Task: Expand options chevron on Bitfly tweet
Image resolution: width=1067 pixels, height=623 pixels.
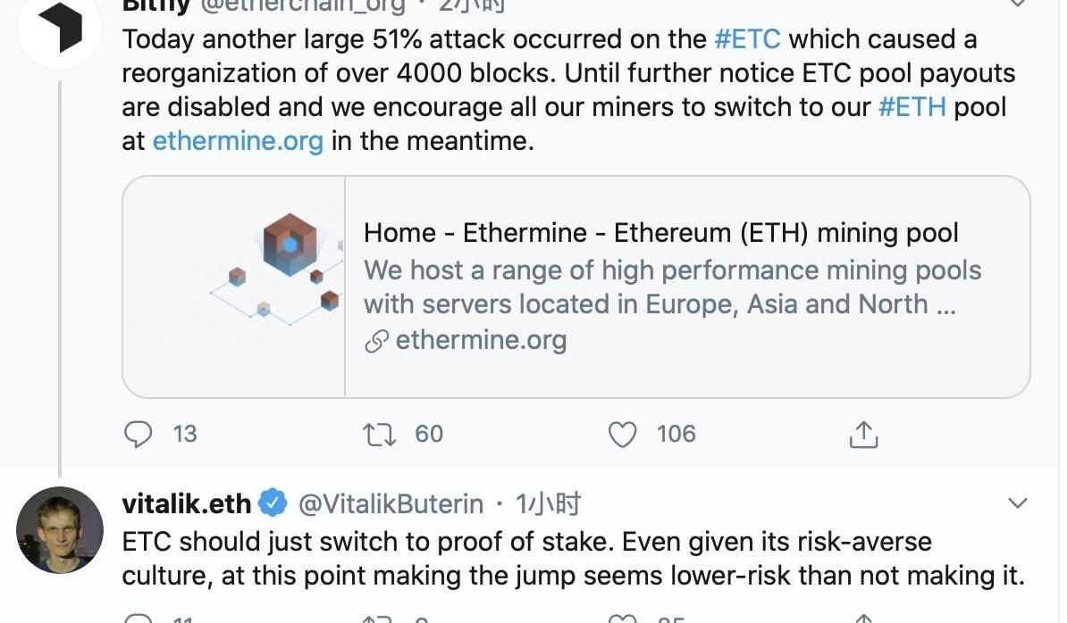Action: 1017,4
